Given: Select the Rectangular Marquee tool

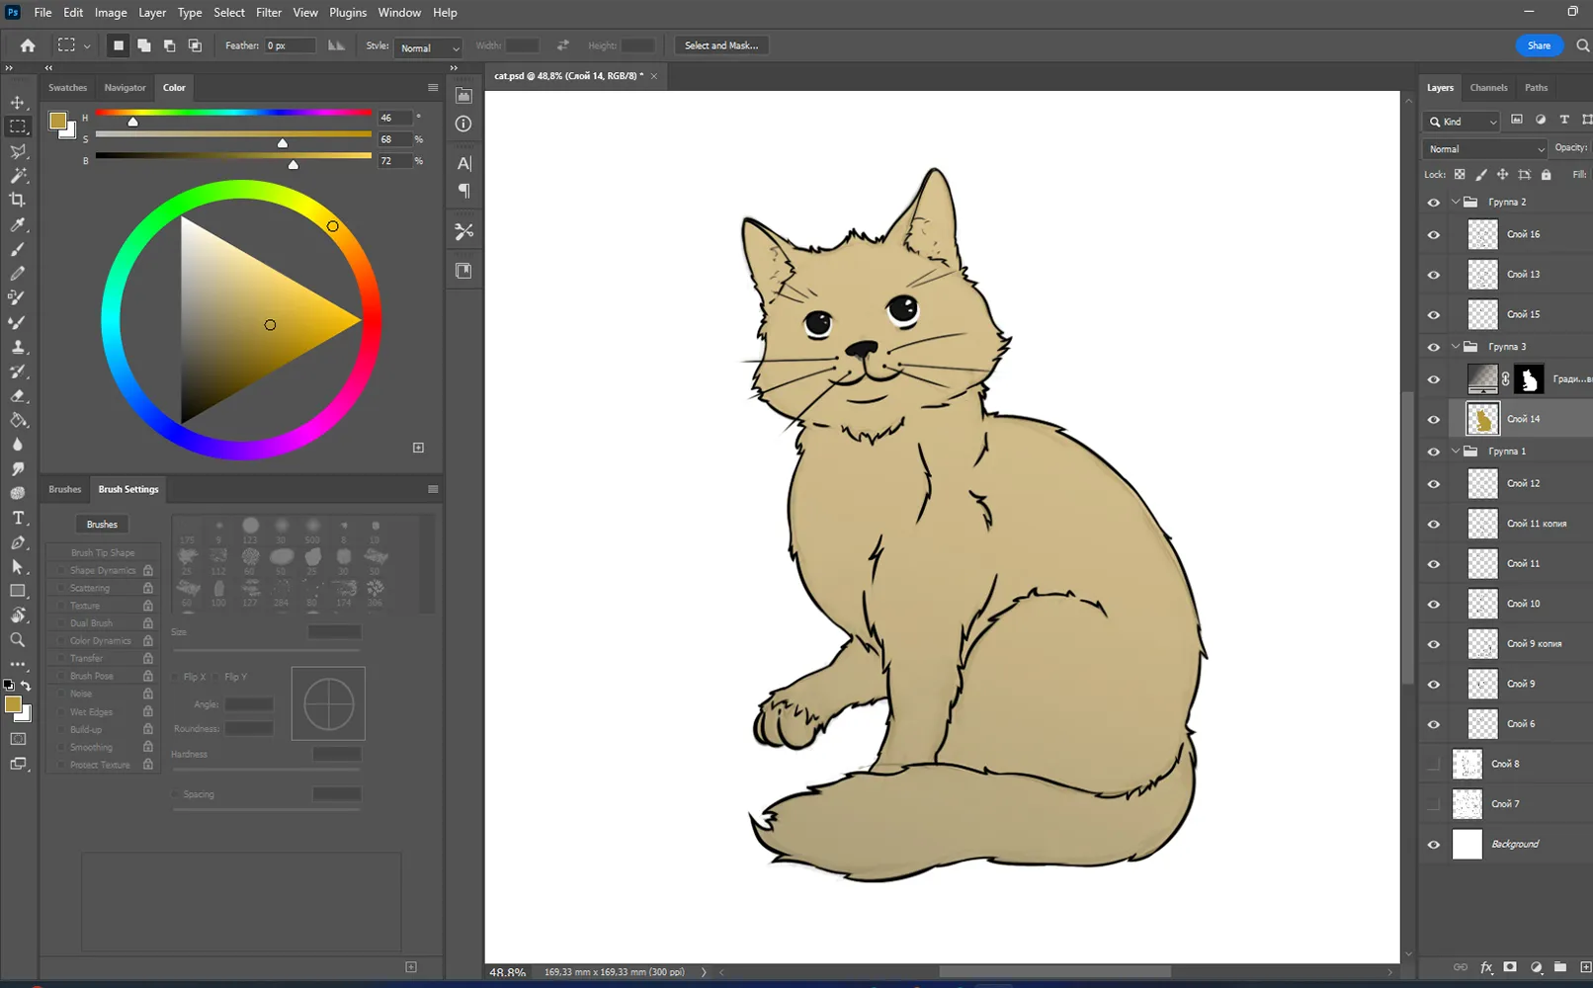Looking at the screenshot, I should tap(18, 126).
